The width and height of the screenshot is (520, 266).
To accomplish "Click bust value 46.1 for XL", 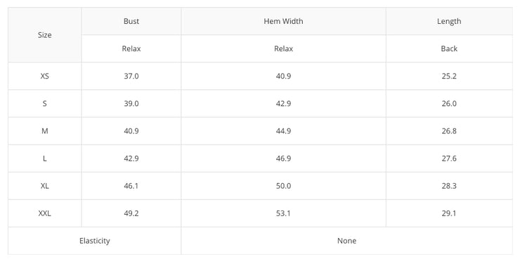I will click(x=131, y=186).
